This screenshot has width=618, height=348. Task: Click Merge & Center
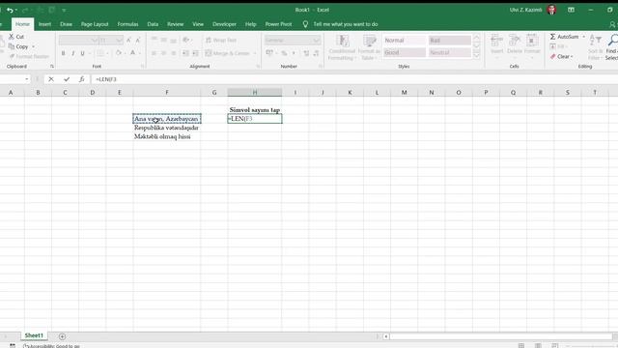click(228, 53)
